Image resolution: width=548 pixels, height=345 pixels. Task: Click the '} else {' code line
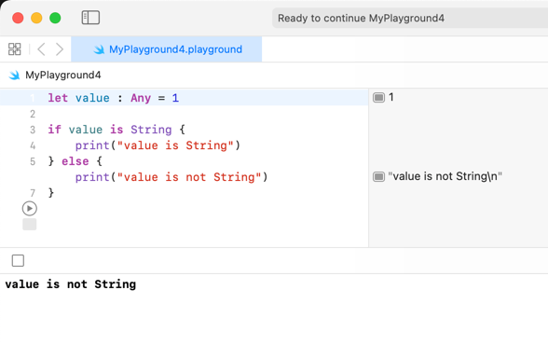tap(75, 161)
